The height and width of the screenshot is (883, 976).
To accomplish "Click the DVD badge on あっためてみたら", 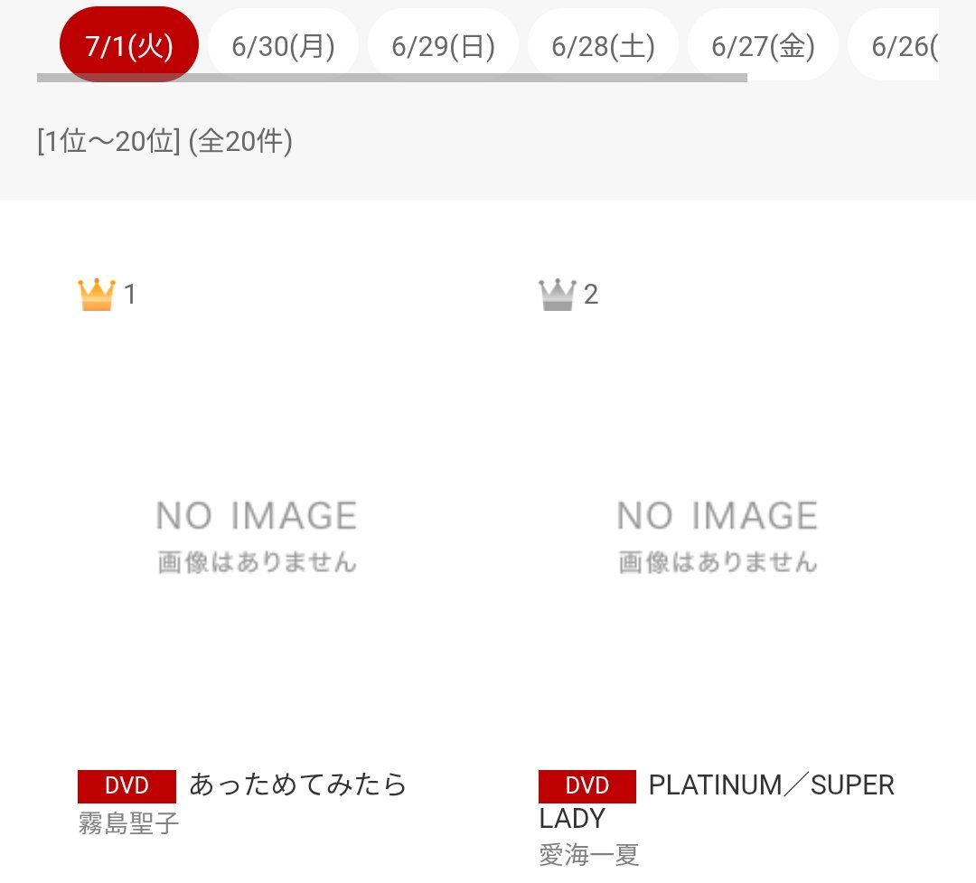I will [127, 786].
